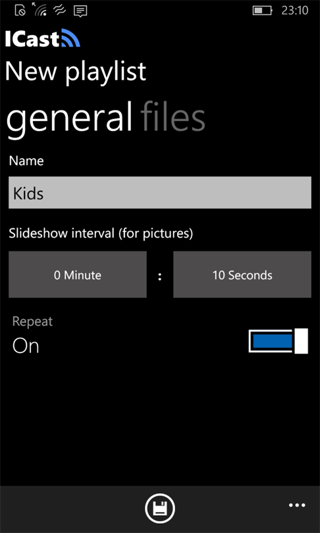Tap the Repeat label
Image resolution: width=320 pixels, height=533 pixels.
pyautogui.click(x=32, y=321)
